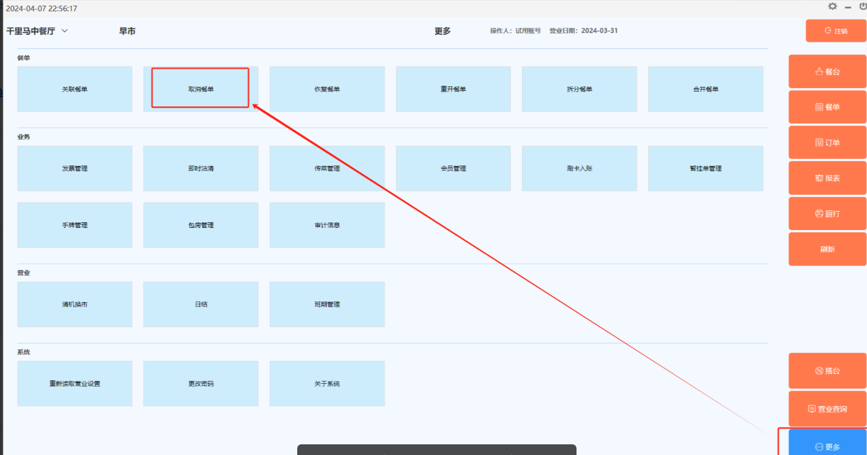Open the 报表 reports button

tap(827, 178)
